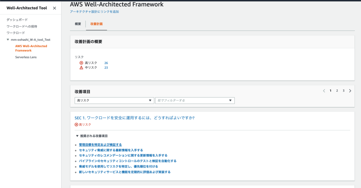Select pagination page 1
Viewport: 361px width, 188px height.
330,91
